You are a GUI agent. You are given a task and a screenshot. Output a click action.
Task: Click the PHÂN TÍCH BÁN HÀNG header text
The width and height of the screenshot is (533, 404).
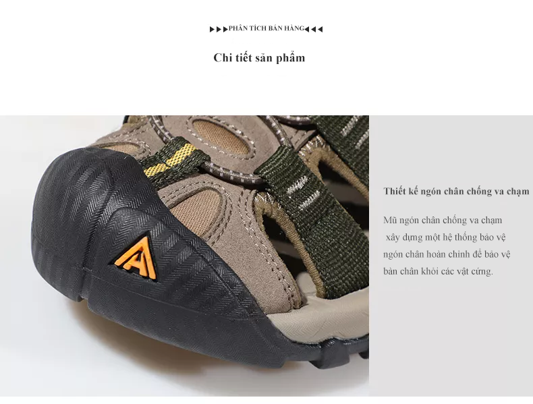[266, 28]
